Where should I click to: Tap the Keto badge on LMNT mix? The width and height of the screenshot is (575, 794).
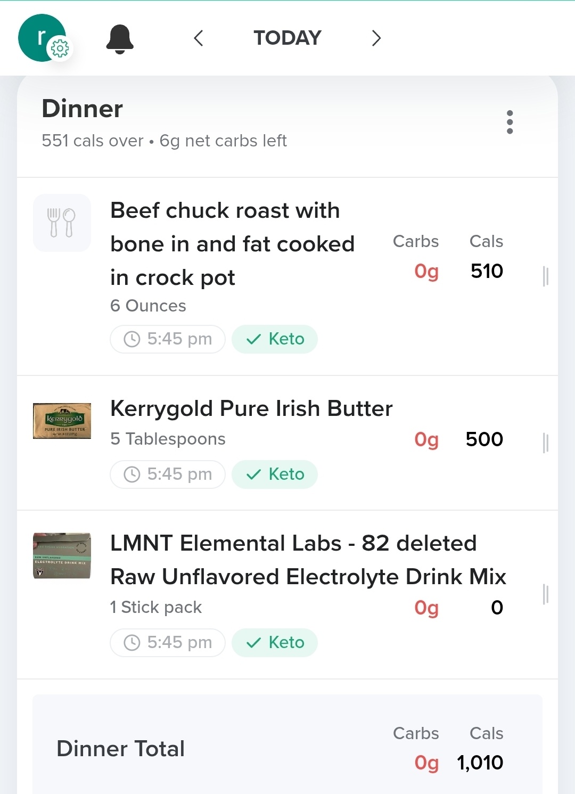click(x=275, y=643)
